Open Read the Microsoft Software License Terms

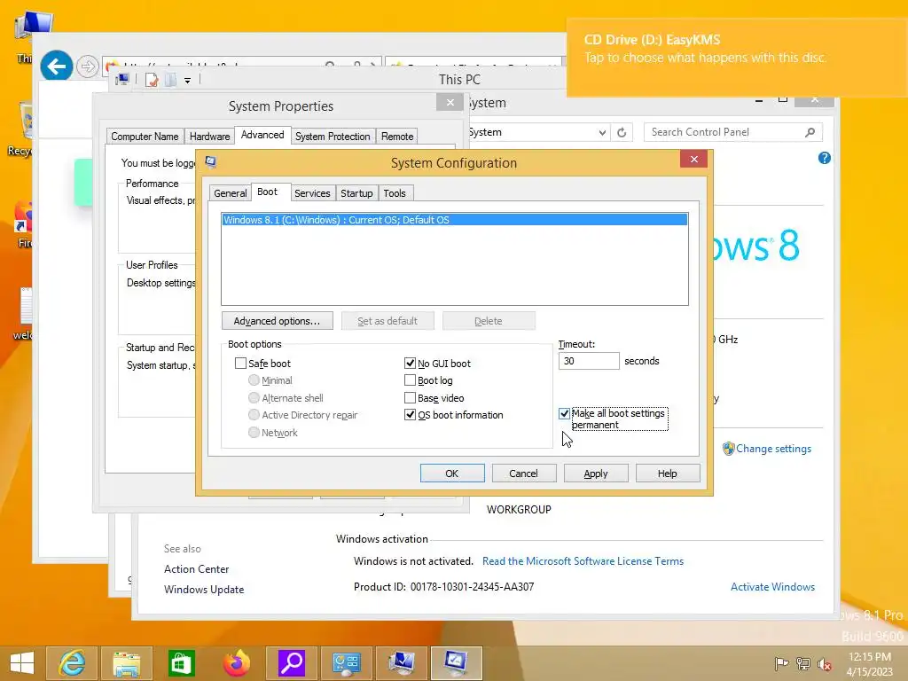583,561
